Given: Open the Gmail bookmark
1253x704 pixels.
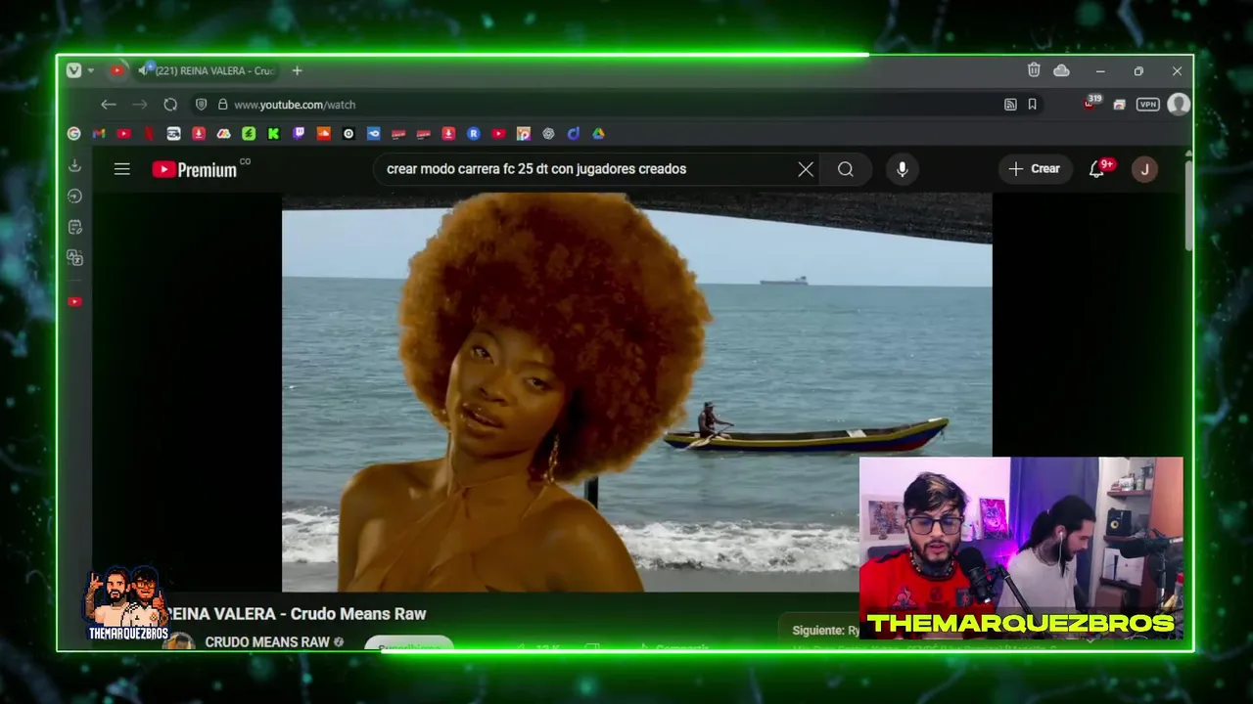Looking at the screenshot, I should [x=99, y=134].
